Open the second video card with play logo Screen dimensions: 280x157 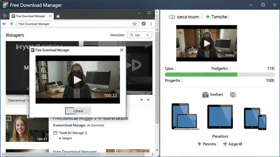tap(139, 68)
